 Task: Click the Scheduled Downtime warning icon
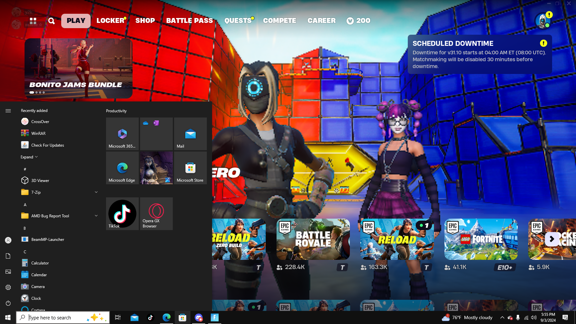(543, 43)
